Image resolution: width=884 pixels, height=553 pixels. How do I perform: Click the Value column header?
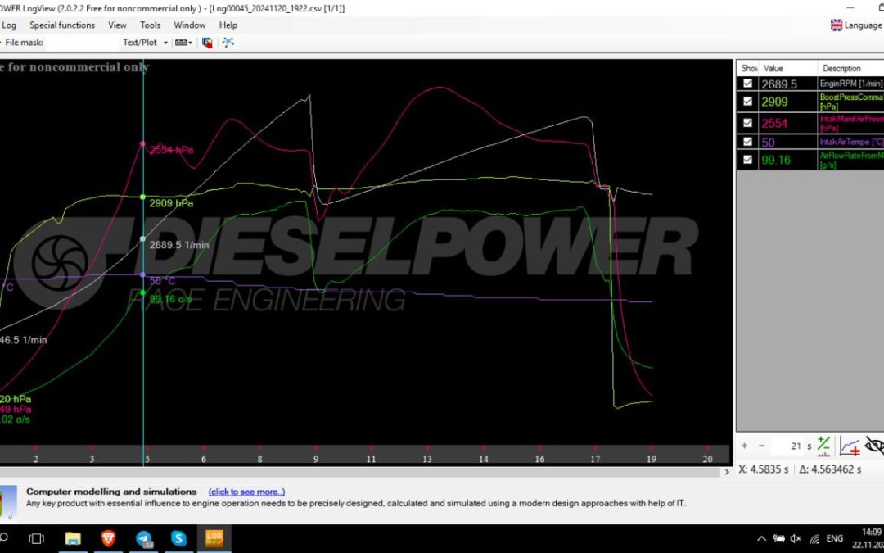coord(787,68)
